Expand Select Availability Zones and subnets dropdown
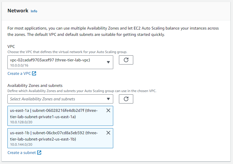The height and width of the screenshot is (164, 233). (x=57, y=99)
